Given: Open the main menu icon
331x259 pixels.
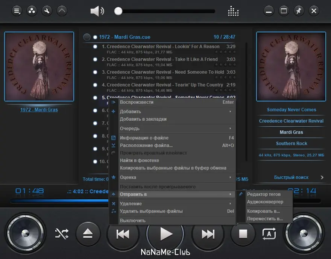Looking at the screenshot, I should (17, 11).
